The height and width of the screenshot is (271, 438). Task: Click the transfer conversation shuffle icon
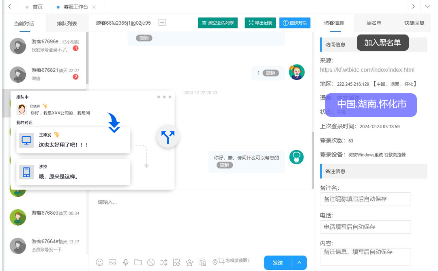(x=164, y=262)
